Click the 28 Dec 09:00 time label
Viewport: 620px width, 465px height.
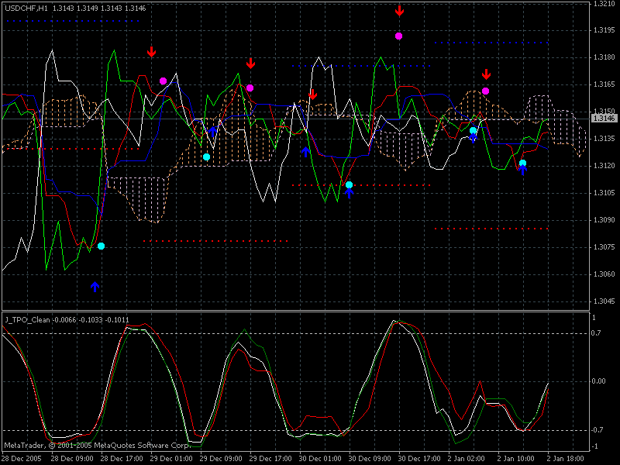(72, 459)
